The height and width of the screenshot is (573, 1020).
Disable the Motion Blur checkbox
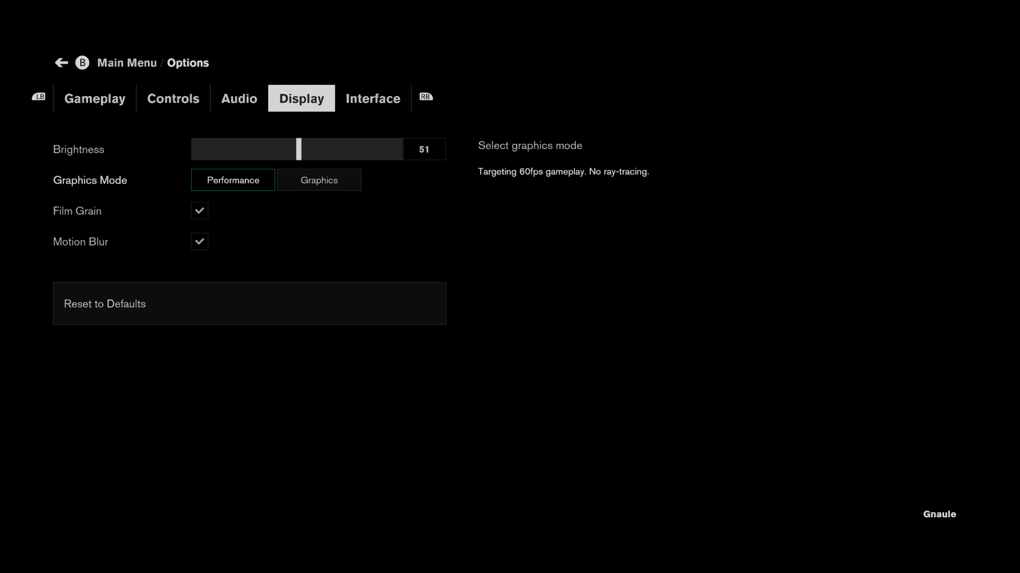click(200, 241)
